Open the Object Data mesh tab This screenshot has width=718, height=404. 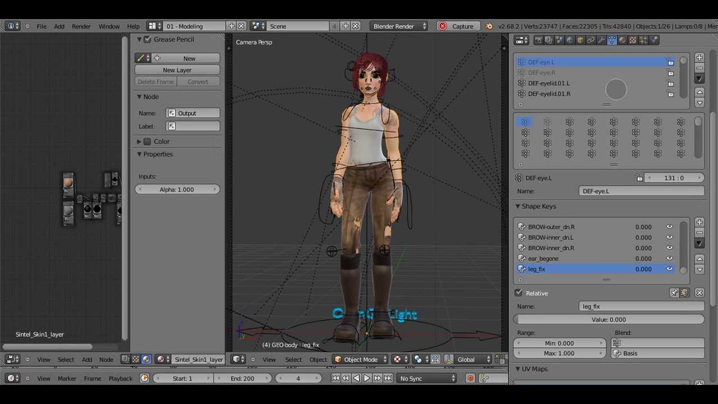tap(611, 40)
